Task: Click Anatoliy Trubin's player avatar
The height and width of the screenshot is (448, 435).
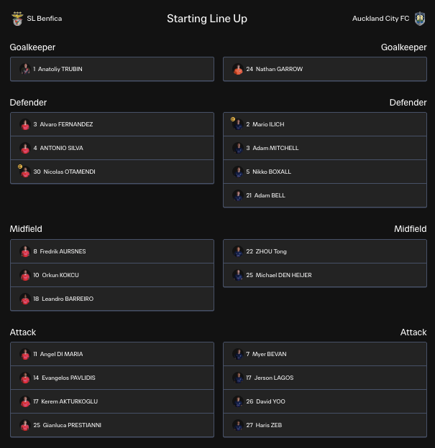Action: tap(25, 69)
